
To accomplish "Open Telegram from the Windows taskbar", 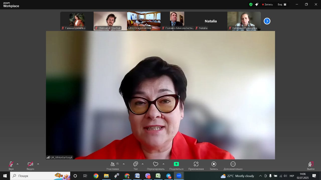I will coord(168,176).
